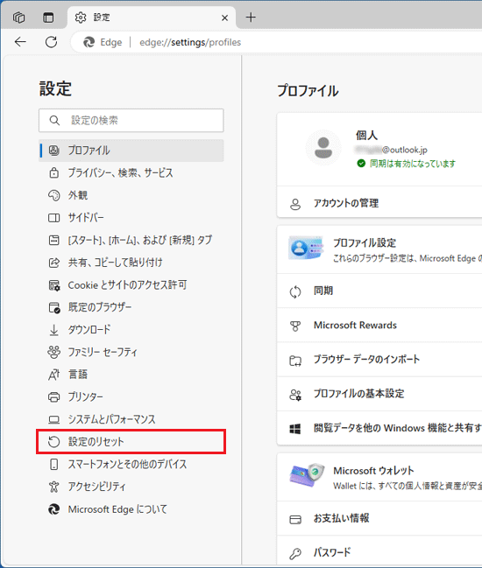Open 設定のリセット in sidebar

point(131,442)
